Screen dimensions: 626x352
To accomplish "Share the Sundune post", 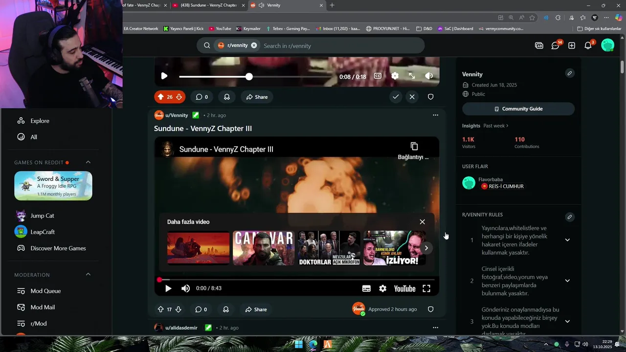I will [x=256, y=309].
